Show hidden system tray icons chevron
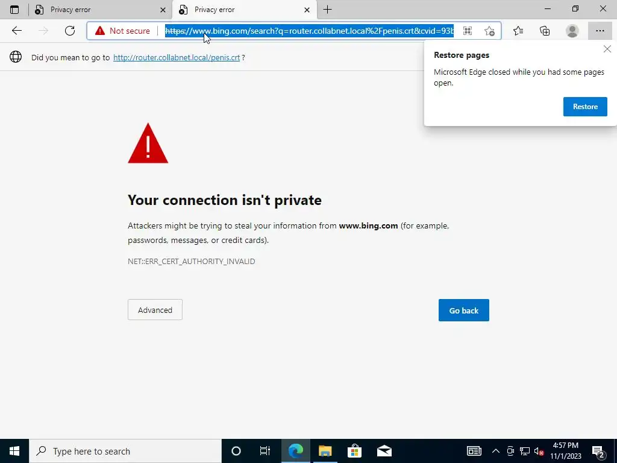The width and height of the screenshot is (617, 463). (x=495, y=451)
